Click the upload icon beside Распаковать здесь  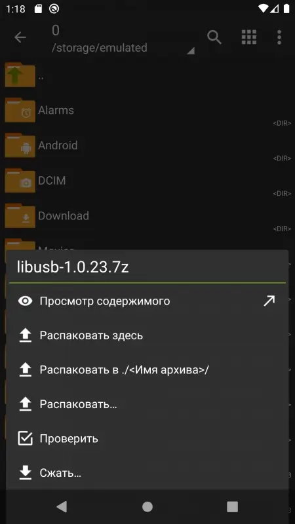point(25,335)
